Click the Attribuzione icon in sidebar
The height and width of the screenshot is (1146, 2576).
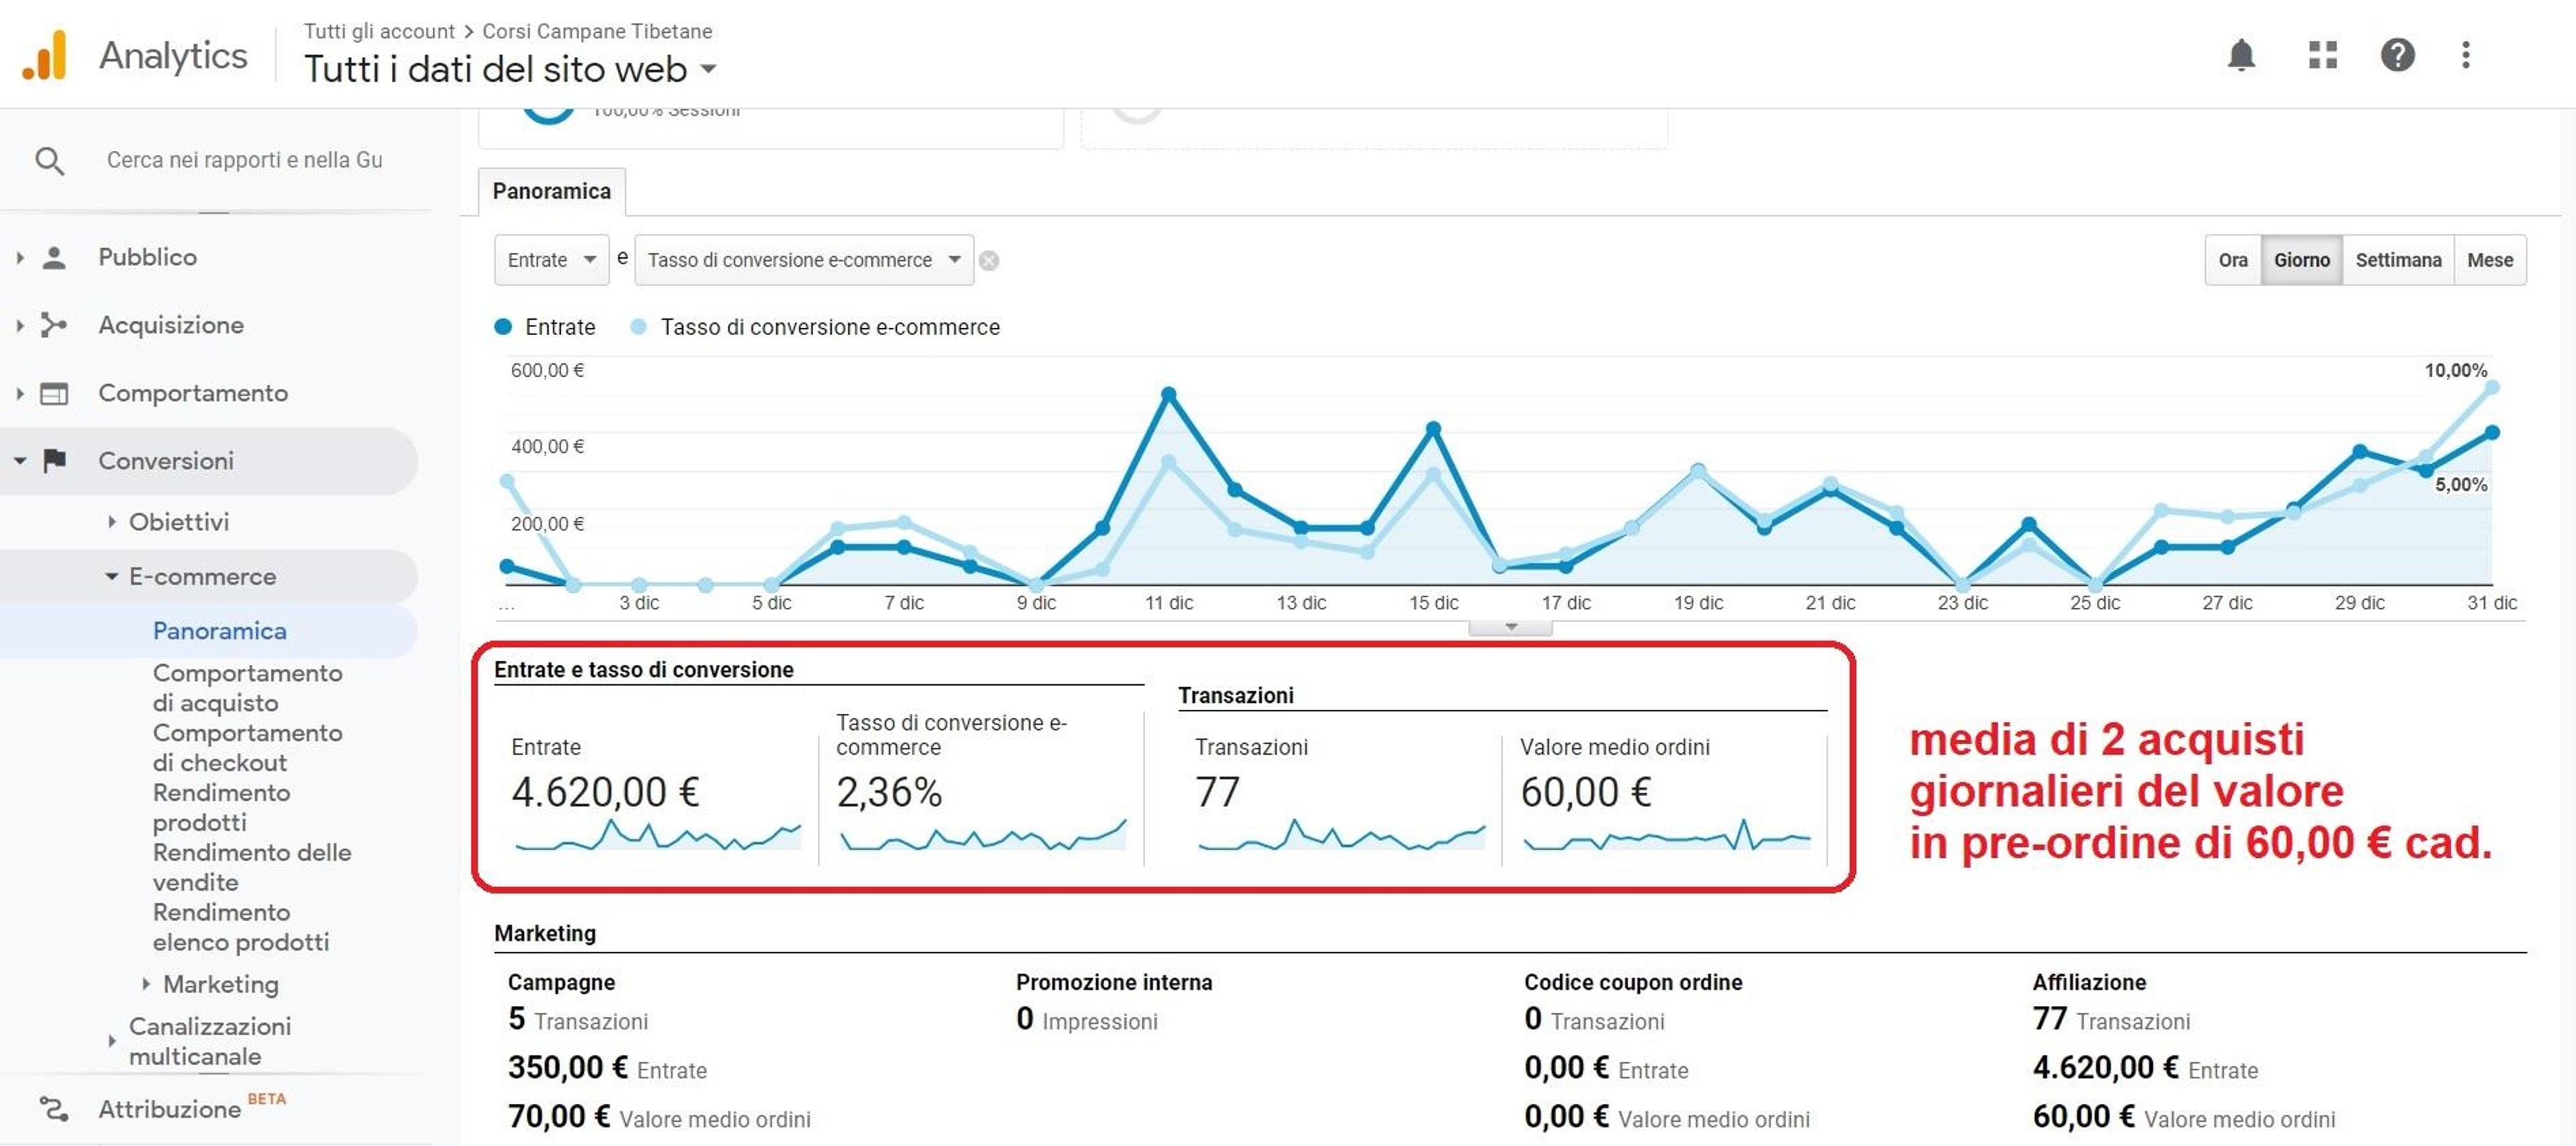[53, 1108]
